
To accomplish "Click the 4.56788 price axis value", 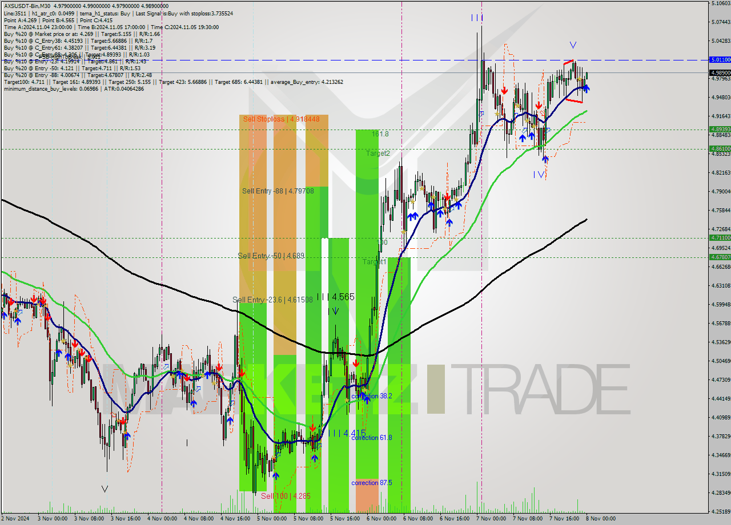I will click(x=720, y=323).
